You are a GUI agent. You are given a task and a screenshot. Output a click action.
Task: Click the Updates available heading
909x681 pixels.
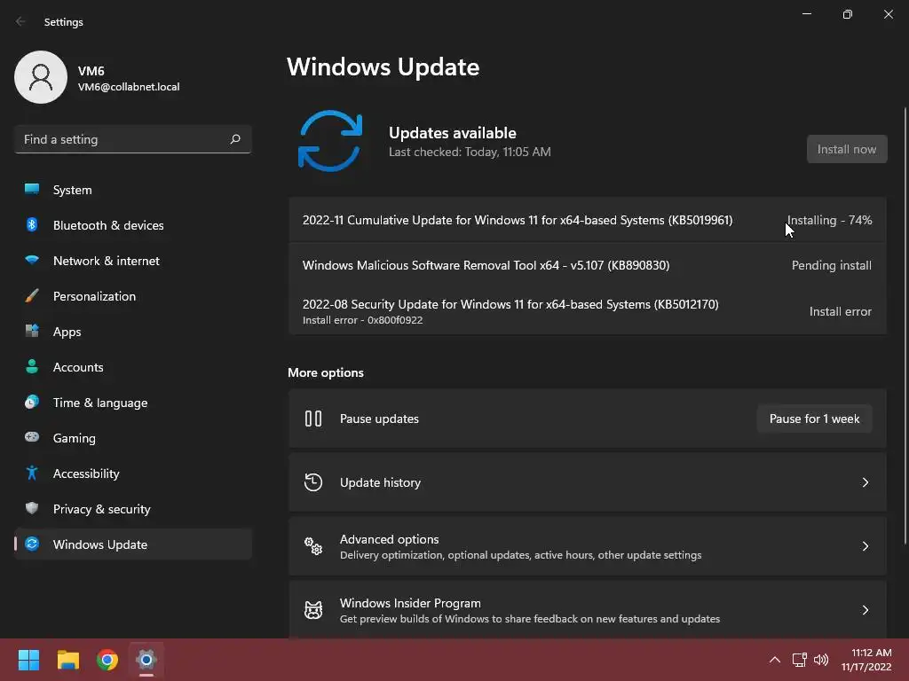(x=452, y=133)
